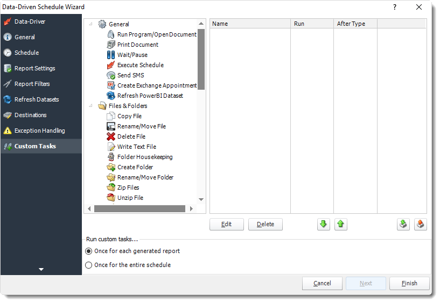
Task: Open the Destinations step
Action: [x=41, y=115]
